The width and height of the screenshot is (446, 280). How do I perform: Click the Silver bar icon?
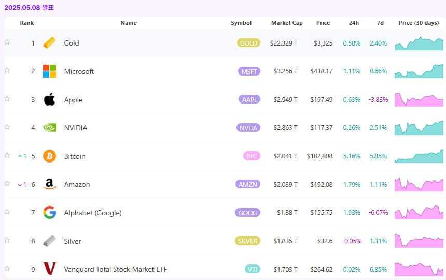tap(49, 241)
